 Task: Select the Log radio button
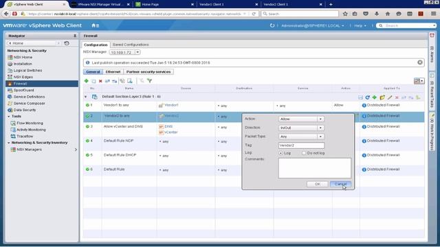[280, 153]
